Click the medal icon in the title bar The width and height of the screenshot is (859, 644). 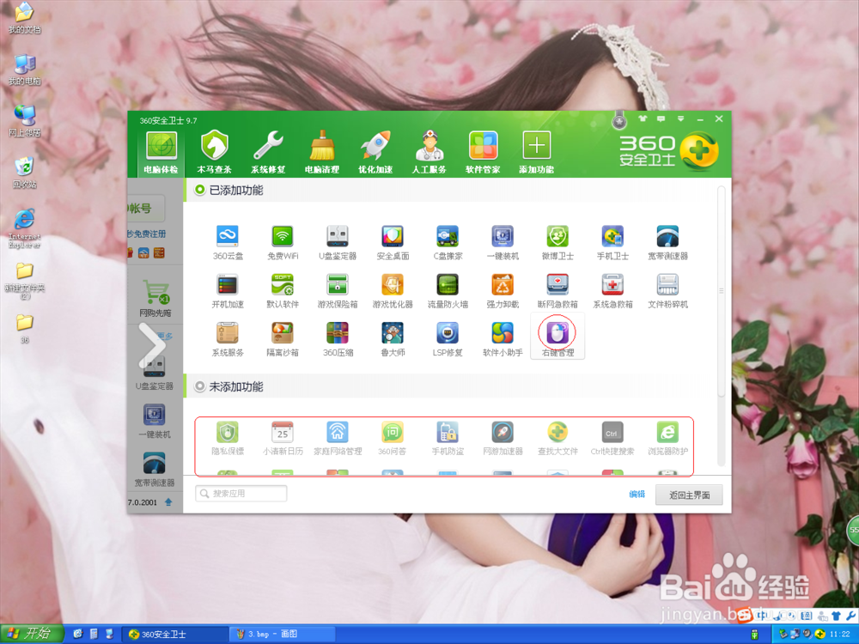click(618, 119)
